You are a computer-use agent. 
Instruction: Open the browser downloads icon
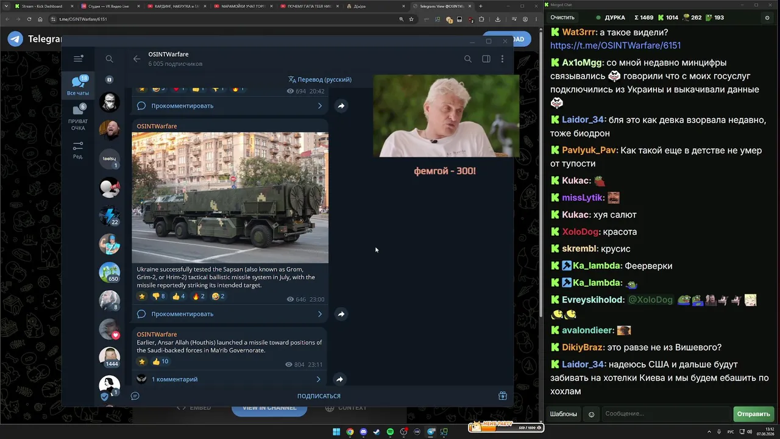tap(498, 19)
